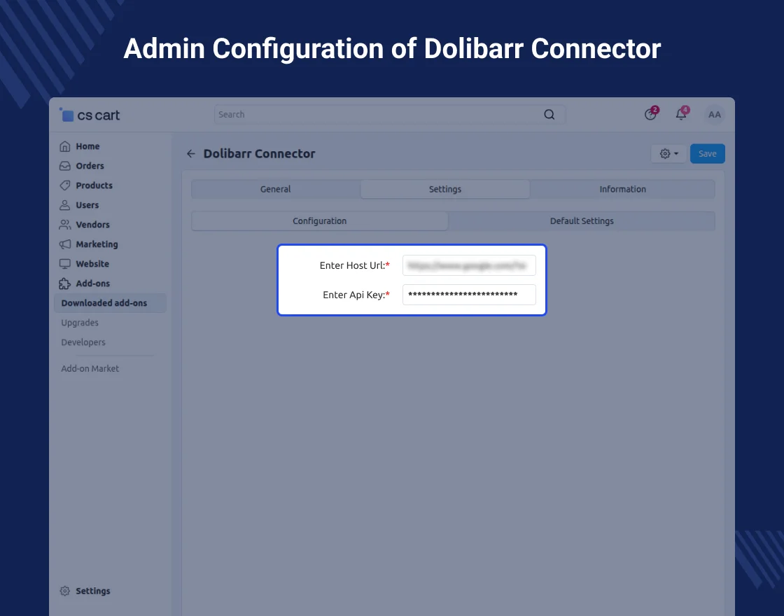The height and width of the screenshot is (616, 784).
Task: Click the Settings gear icon in sidebar
Action: [x=65, y=591]
